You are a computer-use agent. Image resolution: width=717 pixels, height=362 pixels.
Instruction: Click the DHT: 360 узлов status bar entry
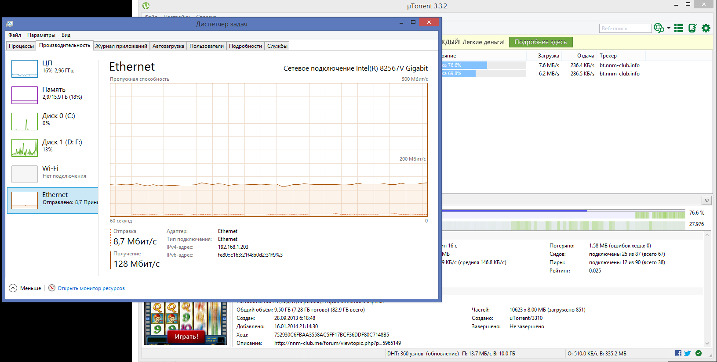pyautogui.click(x=423, y=354)
